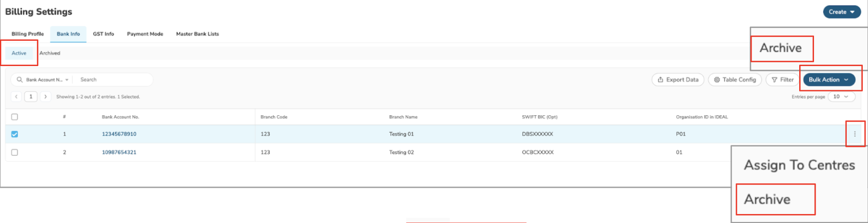Switch to the Archived sub-tab
This screenshot has width=868, height=223.
50,53
